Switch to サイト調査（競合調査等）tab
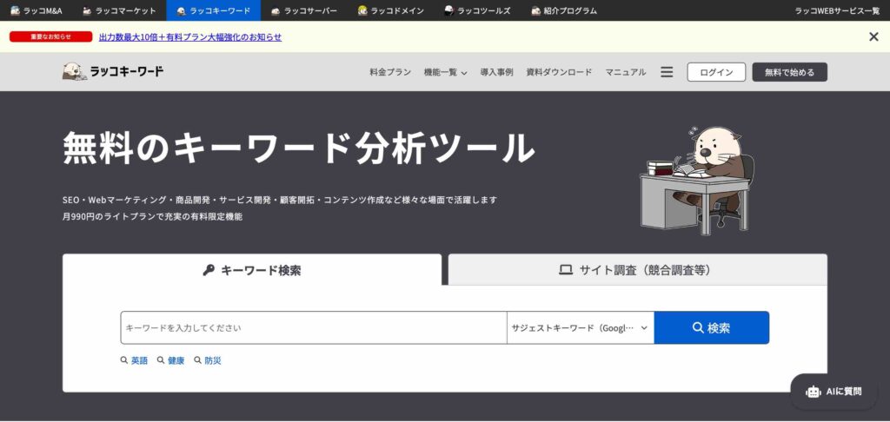890x422 pixels. point(637,270)
